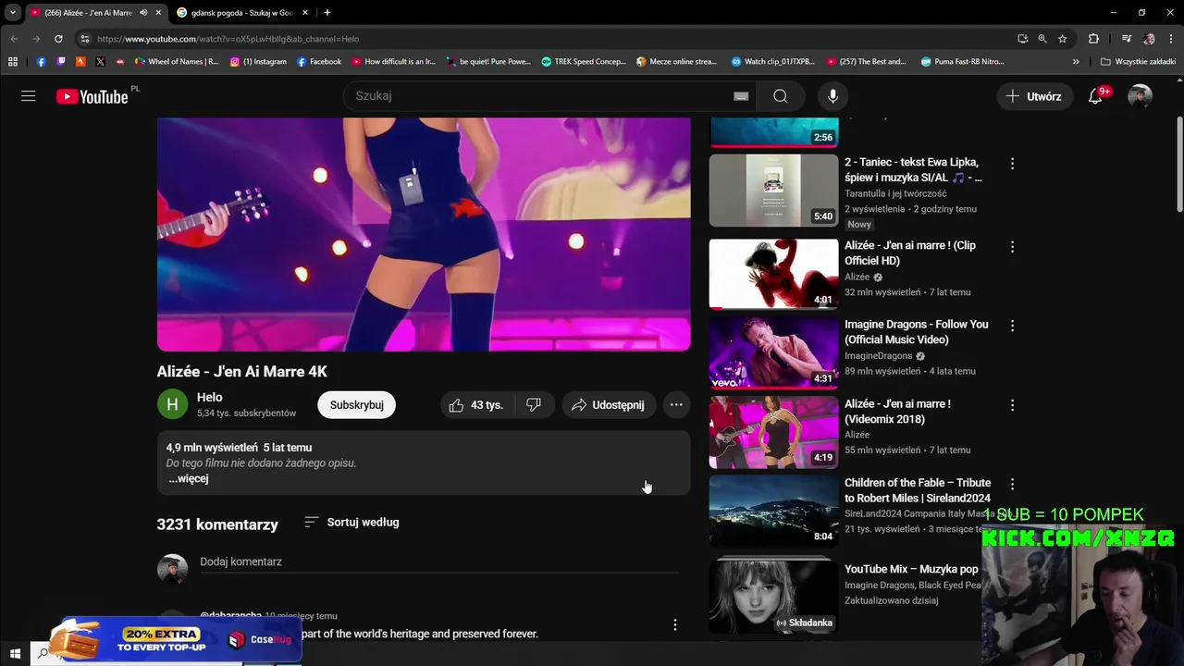This screenshot has width=1184, height=666.
Task: Open the Twitch icon bookmark
Action: tap(61, 62)
